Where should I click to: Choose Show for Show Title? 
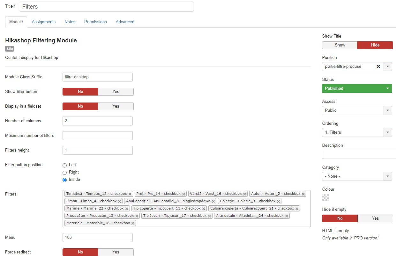[340, 45]
